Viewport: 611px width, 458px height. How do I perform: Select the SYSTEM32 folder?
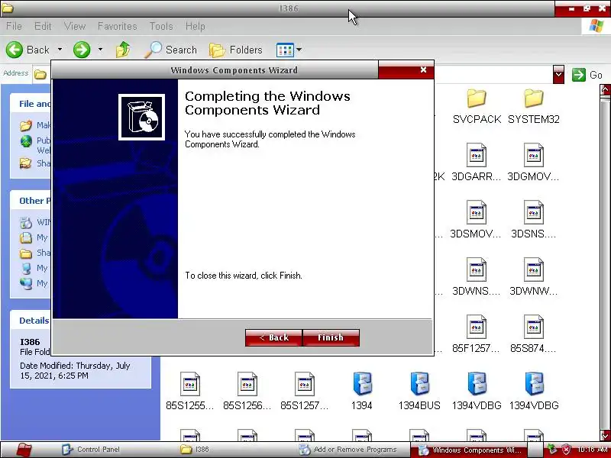click(x=533, y=107)
